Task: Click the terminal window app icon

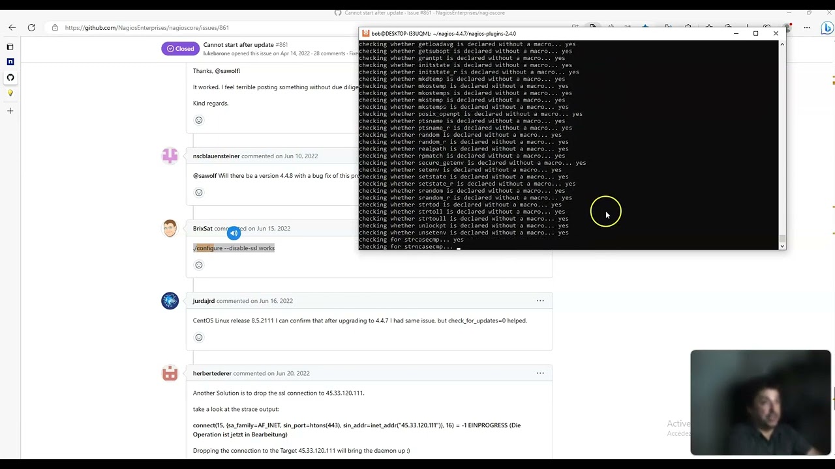Action: [366, 33]
